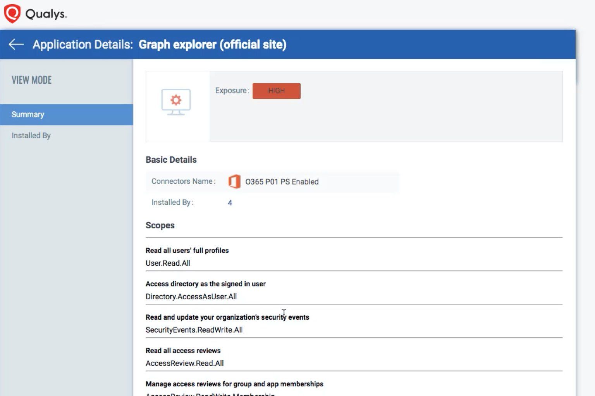Click the red gear inside the app thumbnail

177,100
